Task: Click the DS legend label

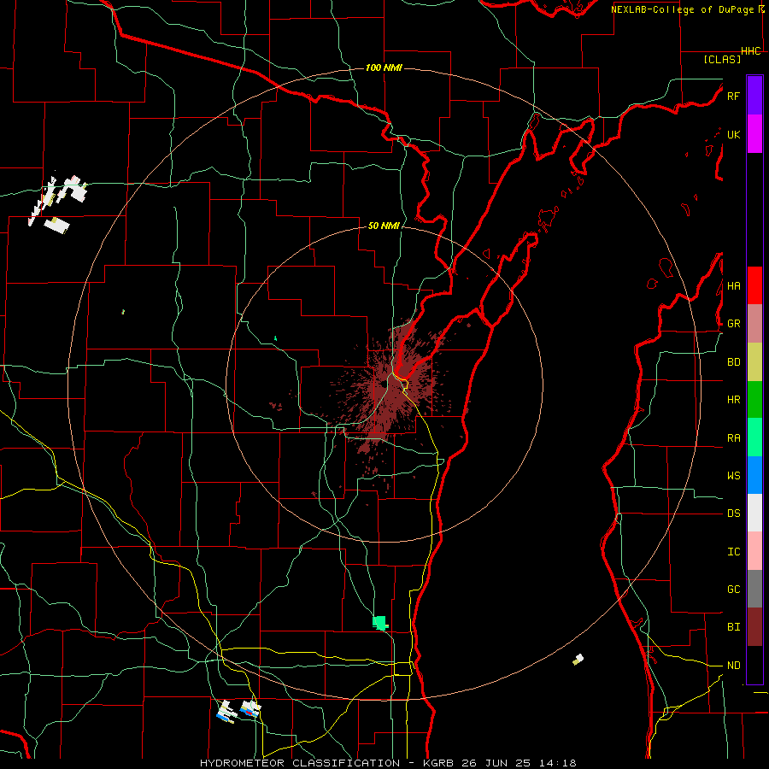Action: point(733,514)
